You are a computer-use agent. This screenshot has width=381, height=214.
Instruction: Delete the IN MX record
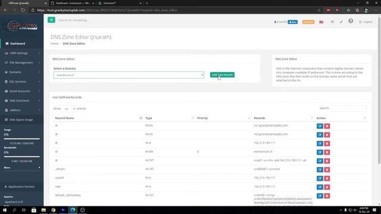click(327, 152)
